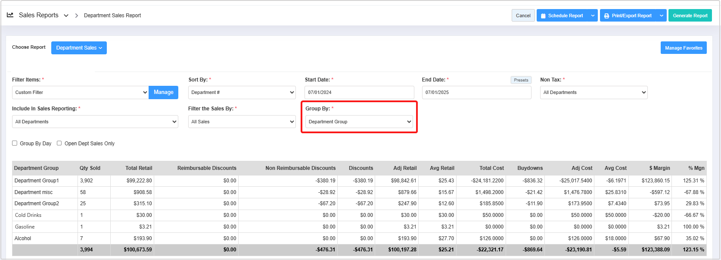The width and height of the screenshot is (721, 260).
Task: Click the Sales Reports chart icon
Action: [10, 15]
